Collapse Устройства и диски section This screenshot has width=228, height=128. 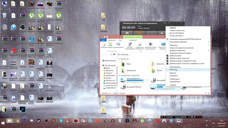pos(120,75)
